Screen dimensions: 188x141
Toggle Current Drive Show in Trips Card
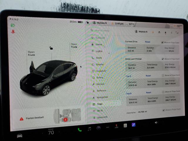pyautogui.click(x=162, y=42)
